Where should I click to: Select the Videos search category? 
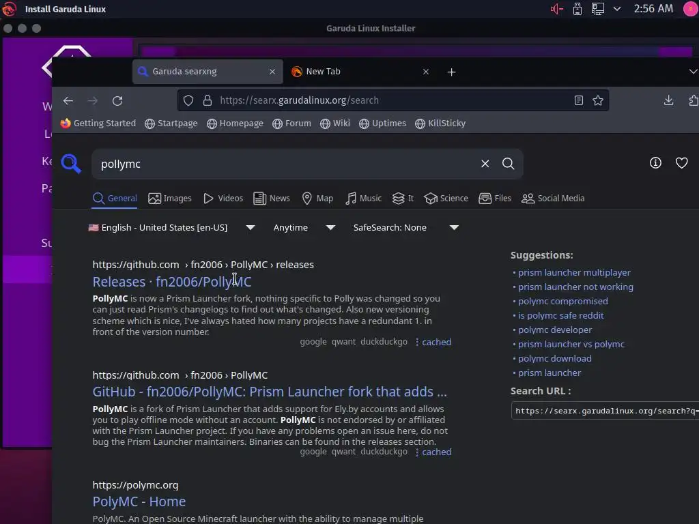(x=223, y=199)
